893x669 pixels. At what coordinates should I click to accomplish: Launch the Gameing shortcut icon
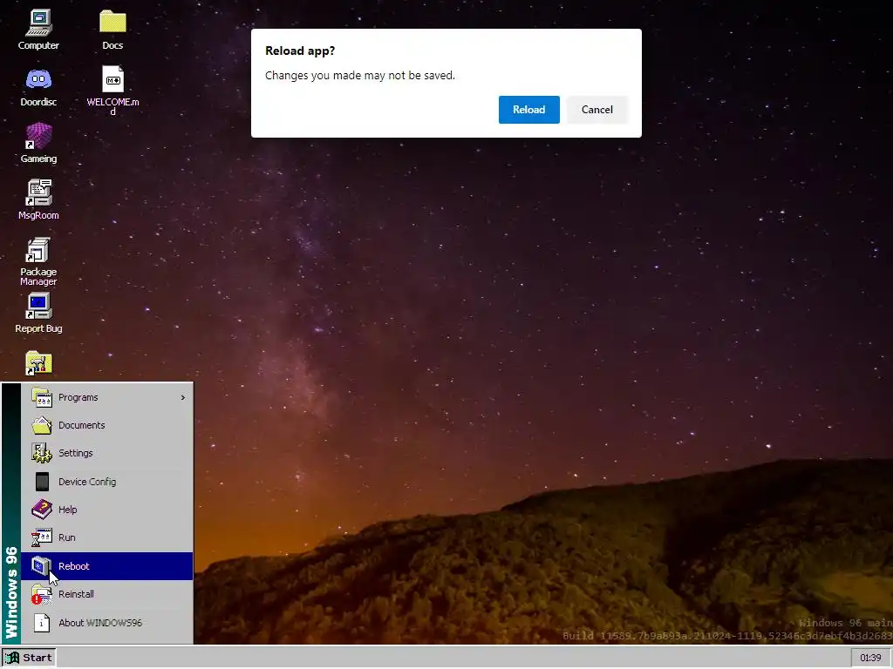pyautogui.click(x=38, y=137)
